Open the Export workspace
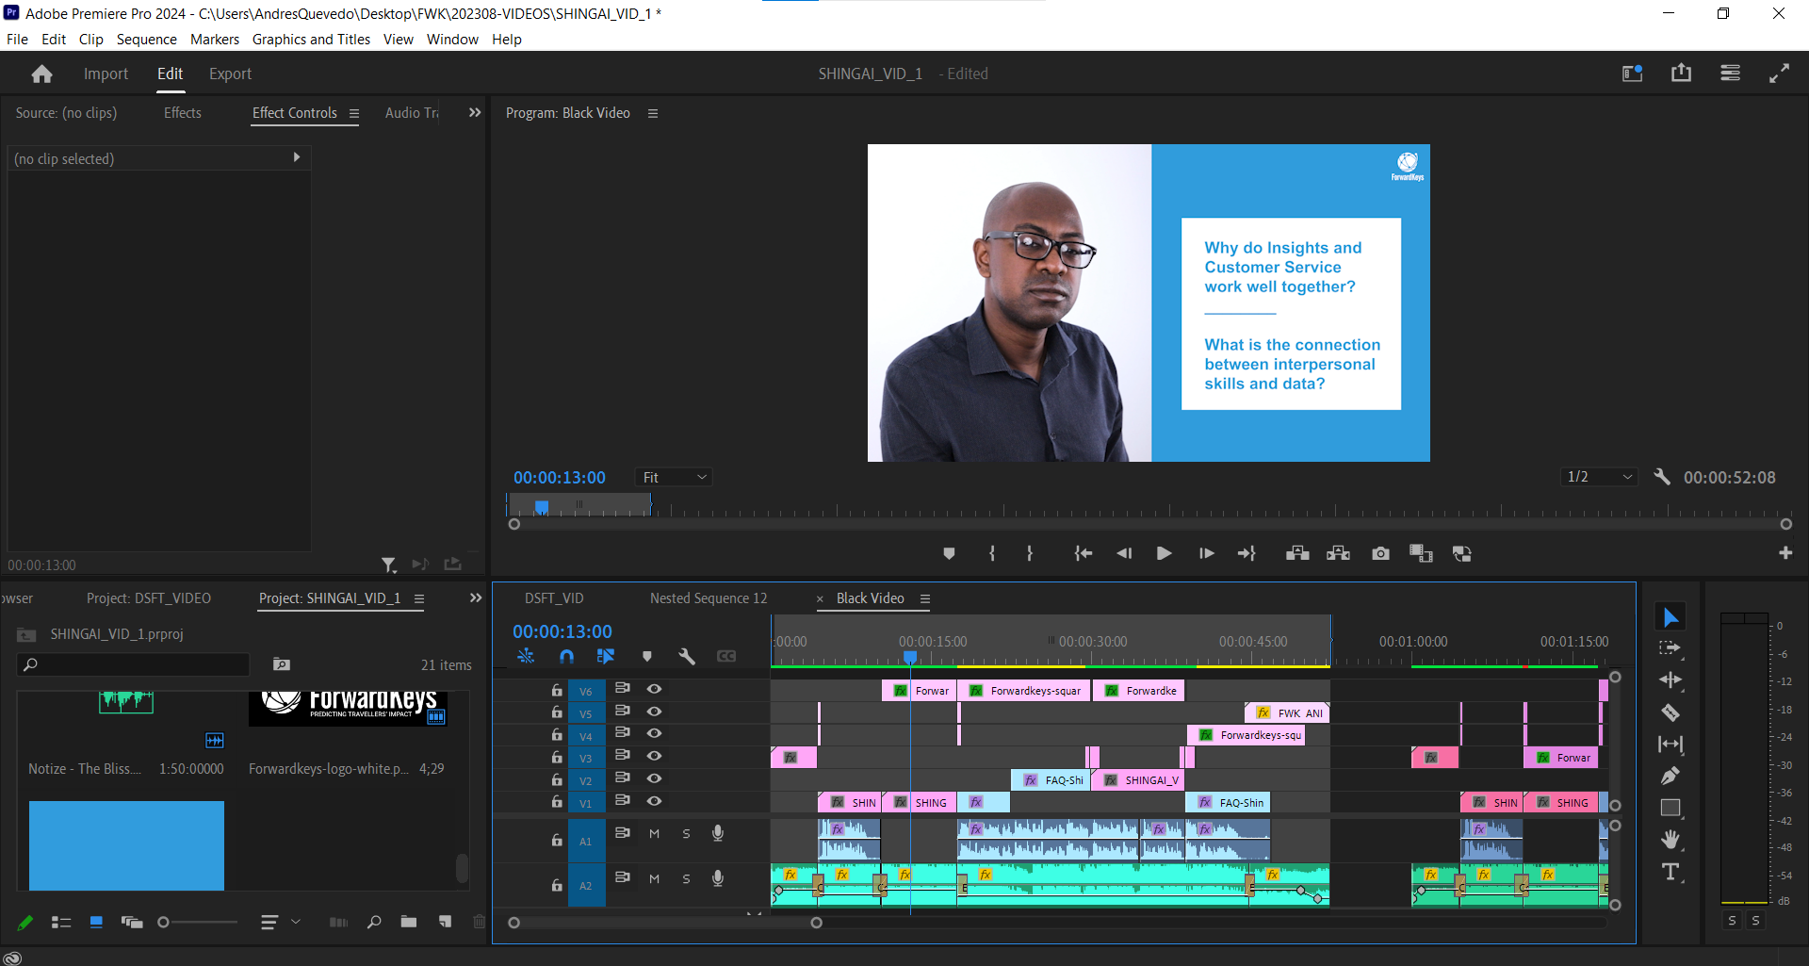Image resolution: width=1809 pixels, height=966 pixels. (x=230, y=74)
